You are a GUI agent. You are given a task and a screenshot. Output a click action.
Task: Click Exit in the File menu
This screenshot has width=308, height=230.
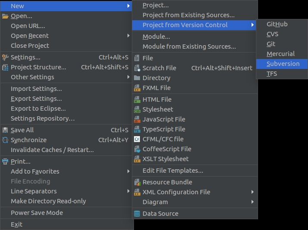pyautogui.click(x=66, y=224)
